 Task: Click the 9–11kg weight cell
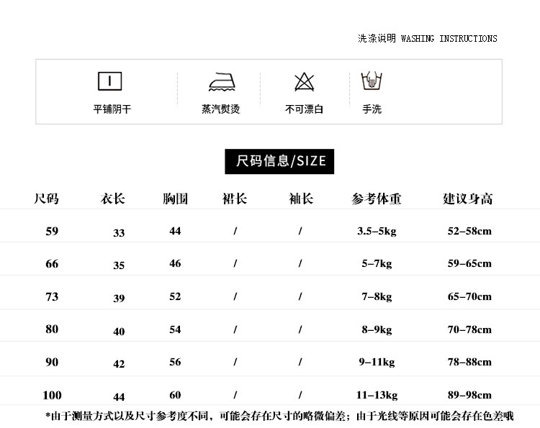pyautogui.click(x=377, y=363)
